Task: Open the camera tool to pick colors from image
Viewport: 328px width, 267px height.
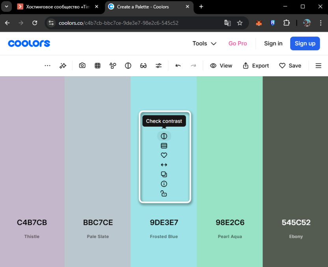Action: (82, 65)
